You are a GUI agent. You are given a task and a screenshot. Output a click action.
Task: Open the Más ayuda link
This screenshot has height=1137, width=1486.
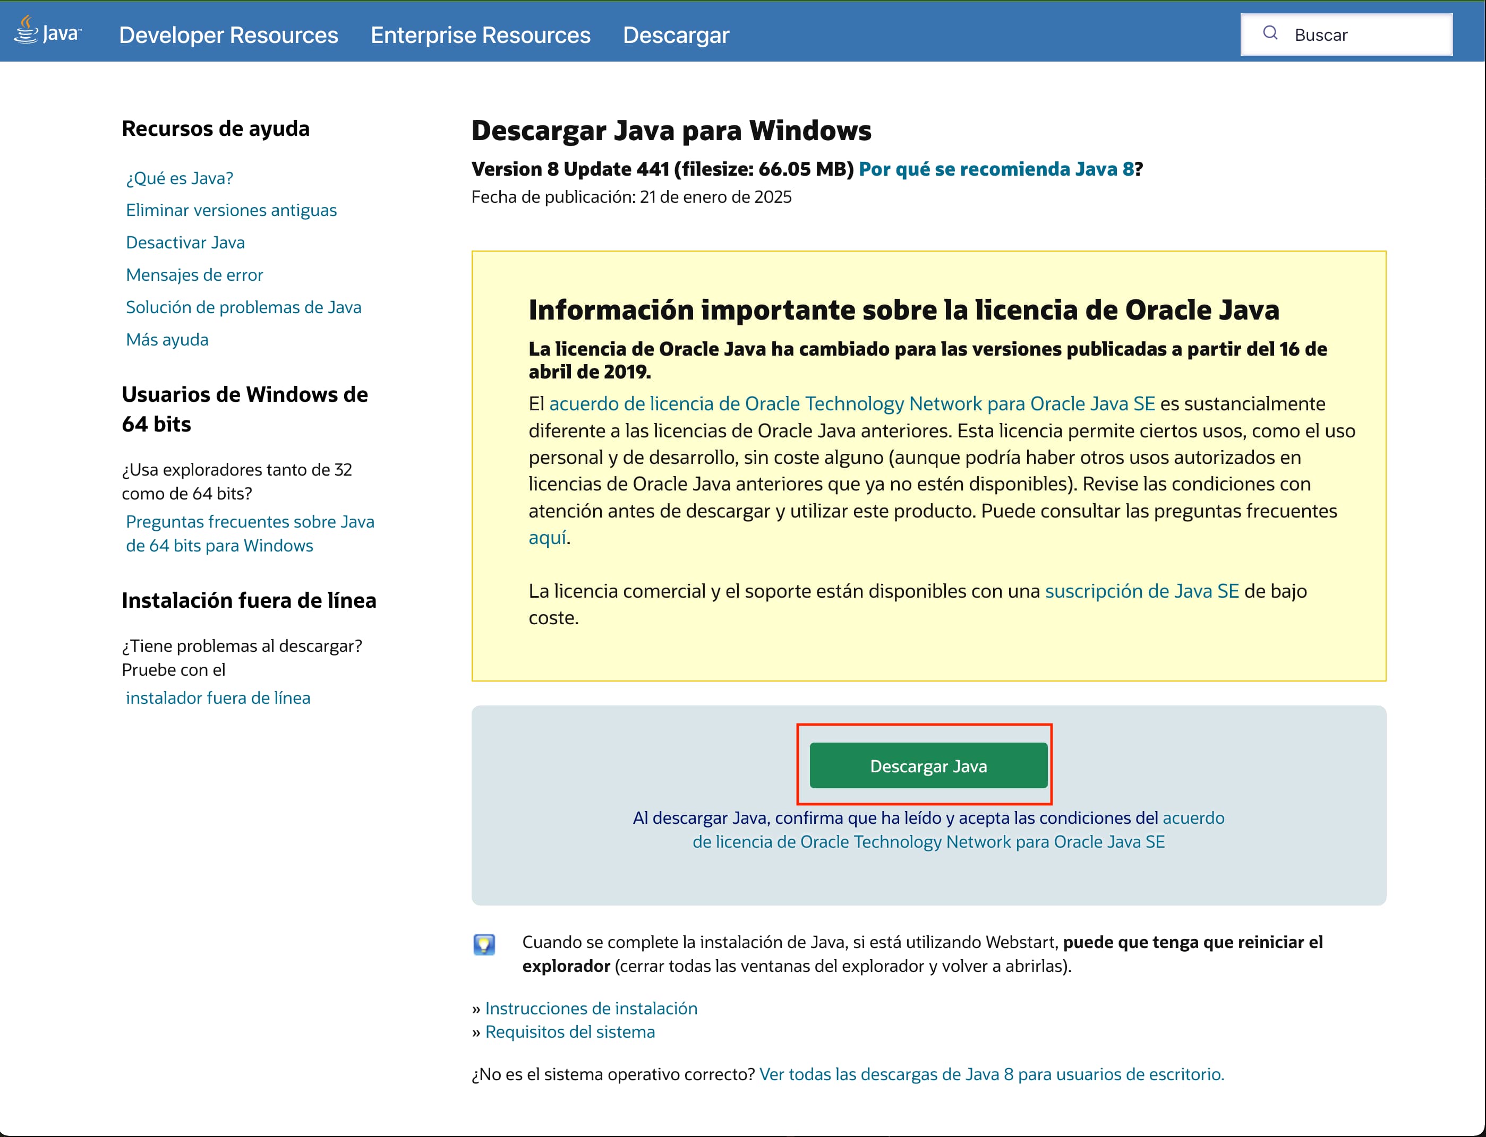(167, 340)
